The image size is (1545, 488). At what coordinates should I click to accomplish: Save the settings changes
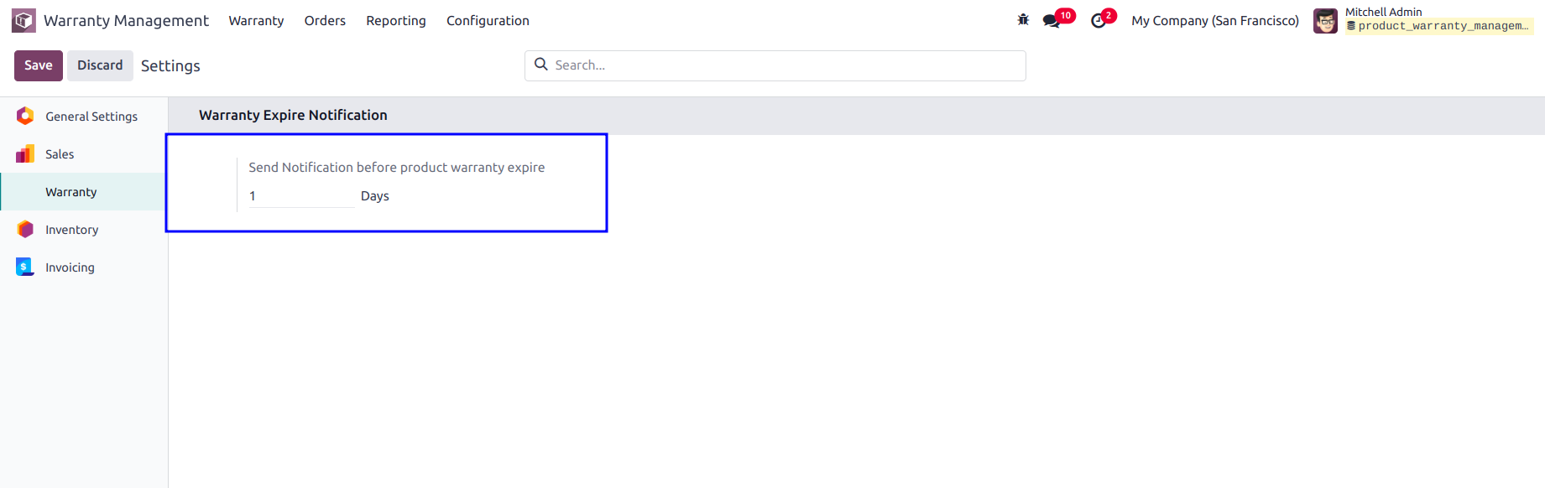pyautogui.click(x=39, y=65)
